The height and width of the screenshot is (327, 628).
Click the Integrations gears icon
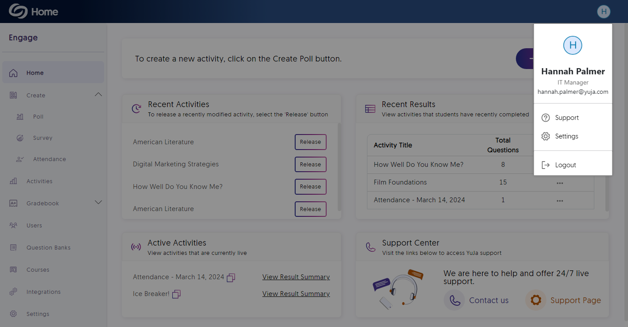click(13, 292)
